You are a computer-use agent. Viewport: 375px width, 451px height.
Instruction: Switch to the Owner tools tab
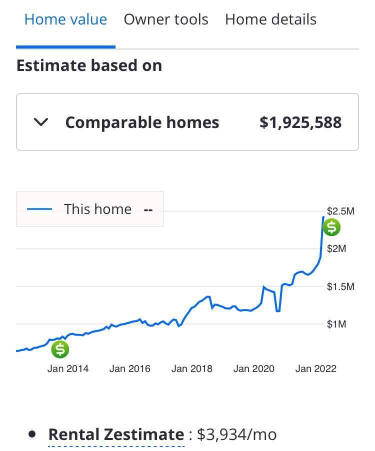pos(166,19)
